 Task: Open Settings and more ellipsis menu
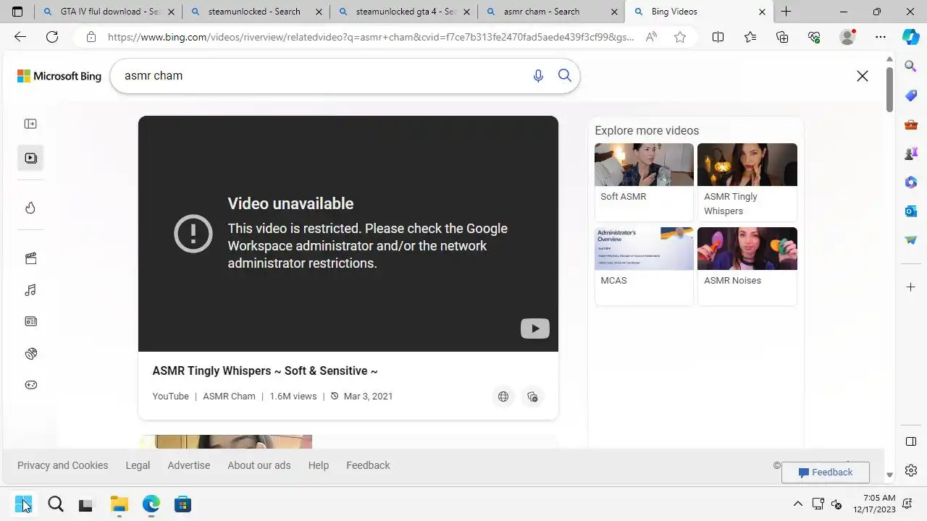[x=881, y=37]
